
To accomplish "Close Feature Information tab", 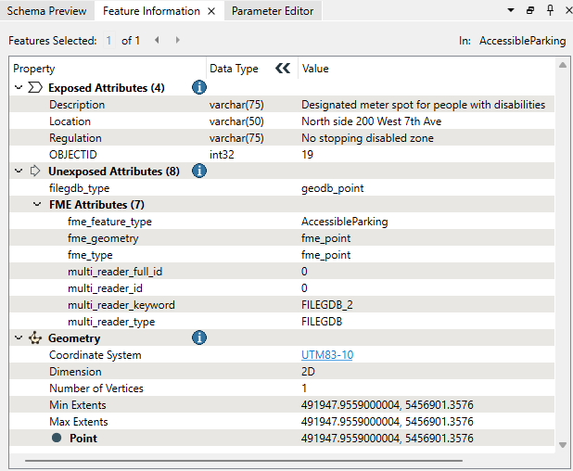I will tap(211, 11).
